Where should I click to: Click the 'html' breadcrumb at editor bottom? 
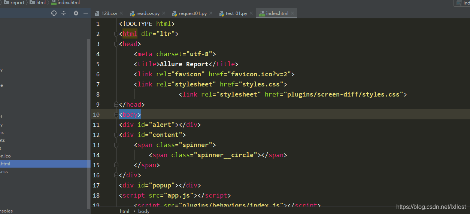124,211
